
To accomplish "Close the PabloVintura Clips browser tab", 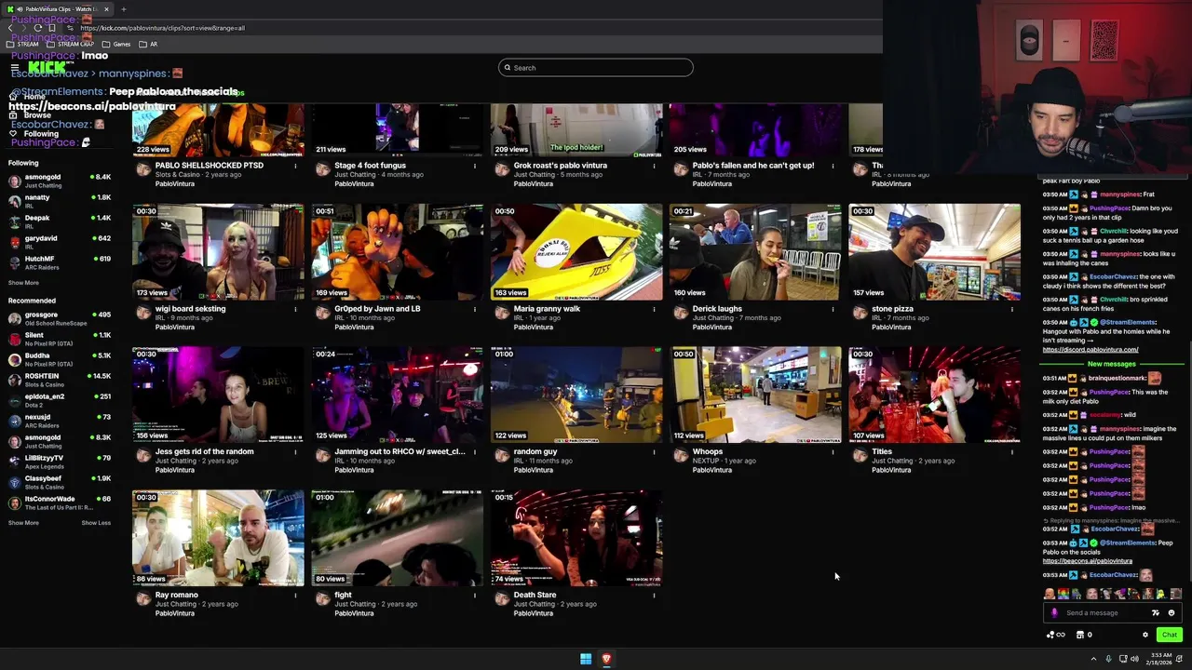I will (x=106, y=9).
